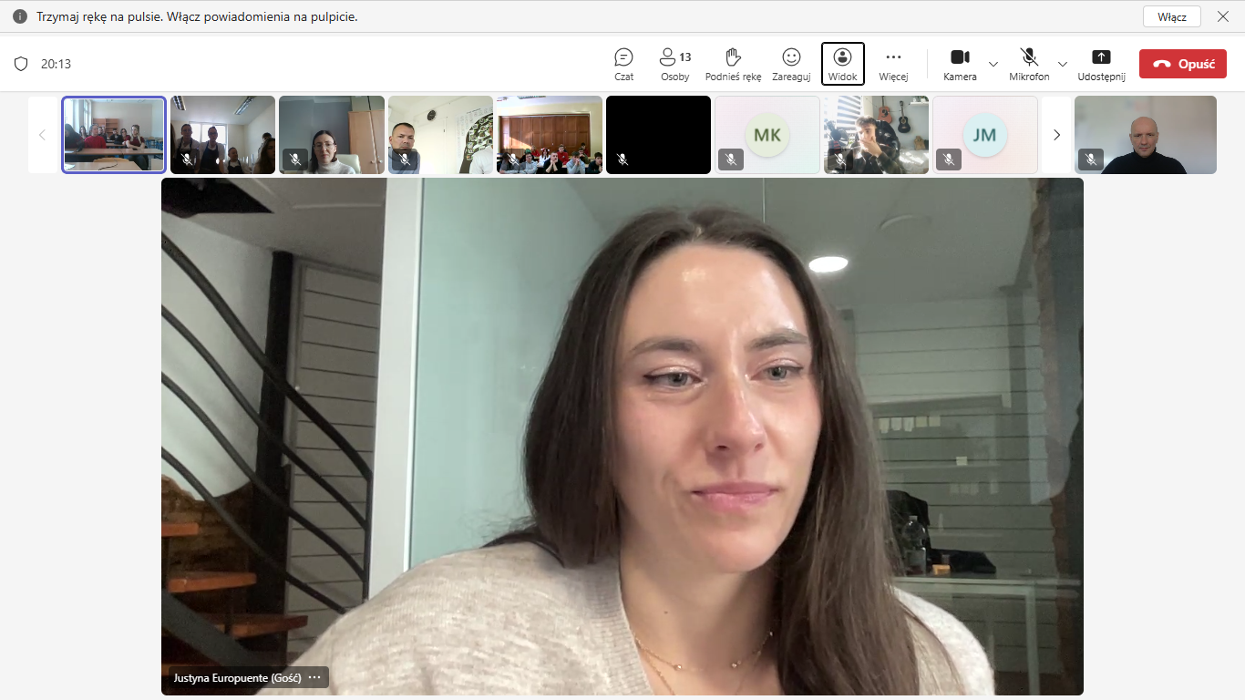Viewport: 1245px width, 700px height.
Task: Dismiss the notification banner
Action: click(1223, 16)
